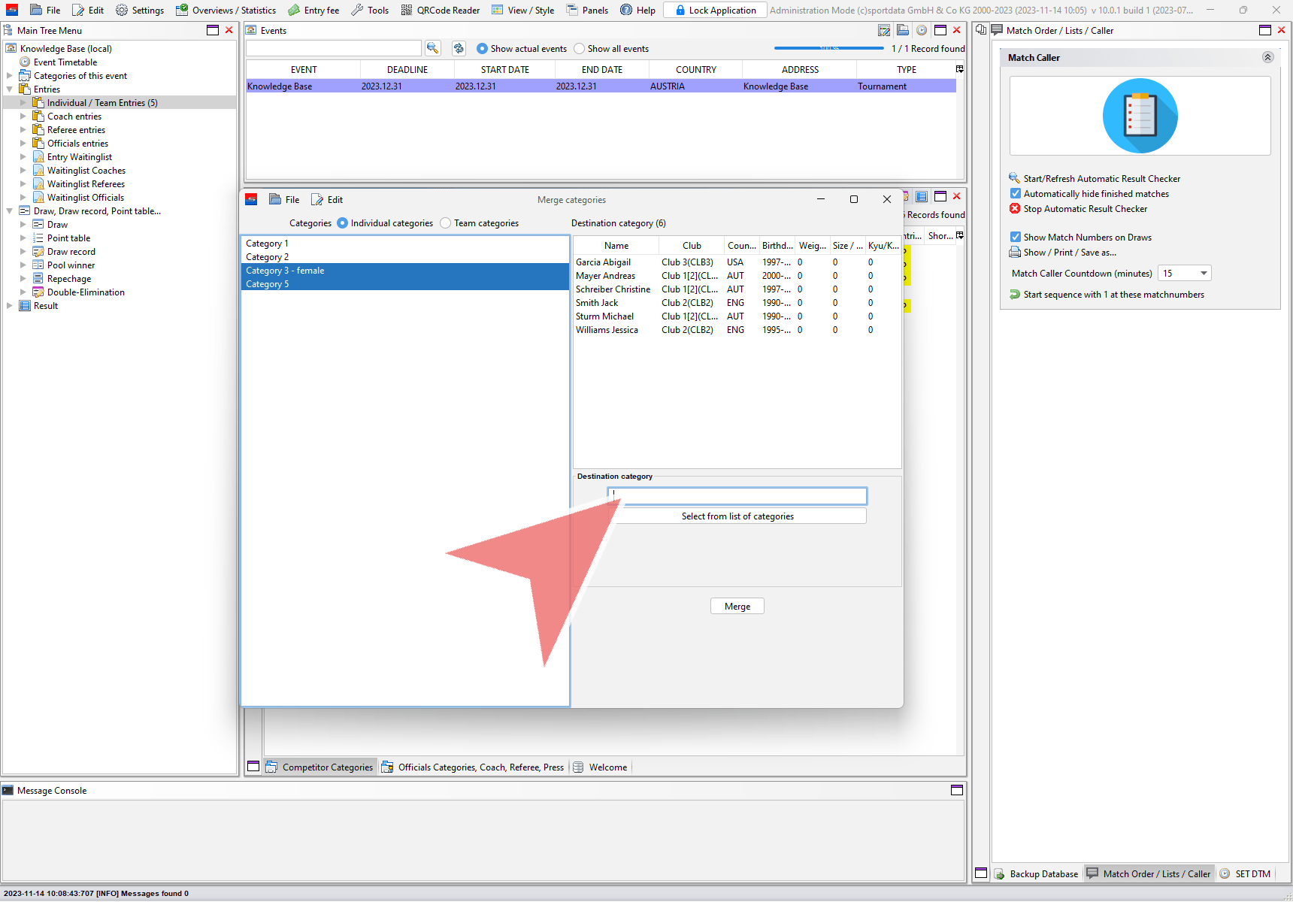
Task: Collapse the Match Caller section chevron
Action: [x=1267, y=58]
